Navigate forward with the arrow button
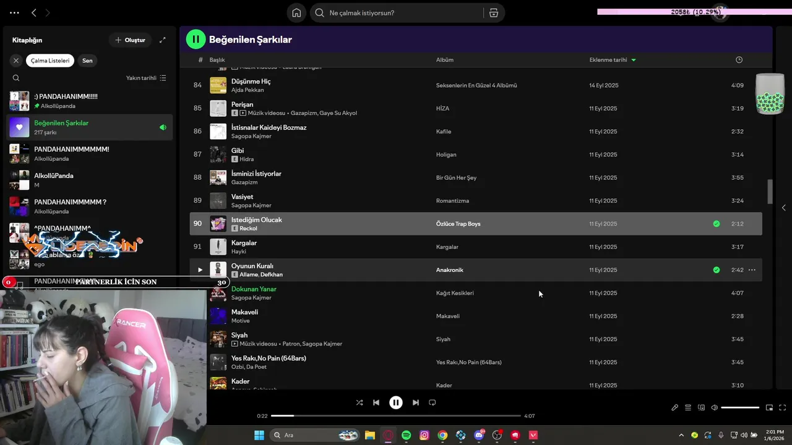This screenshot has width=792, height=445. [48, 12]
